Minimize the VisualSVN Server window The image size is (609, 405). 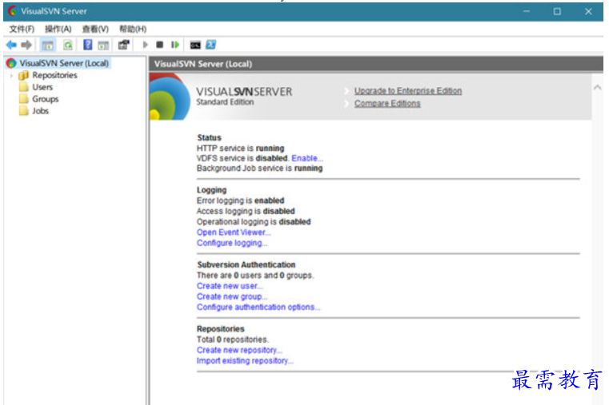coord(527,12)
